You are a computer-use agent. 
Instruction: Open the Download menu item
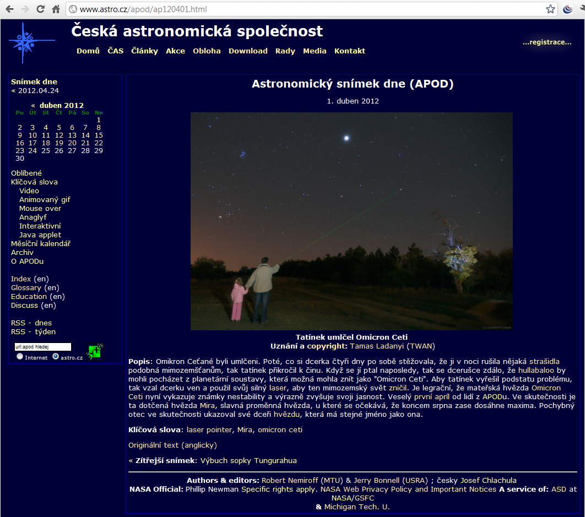[x=248, y=51]
